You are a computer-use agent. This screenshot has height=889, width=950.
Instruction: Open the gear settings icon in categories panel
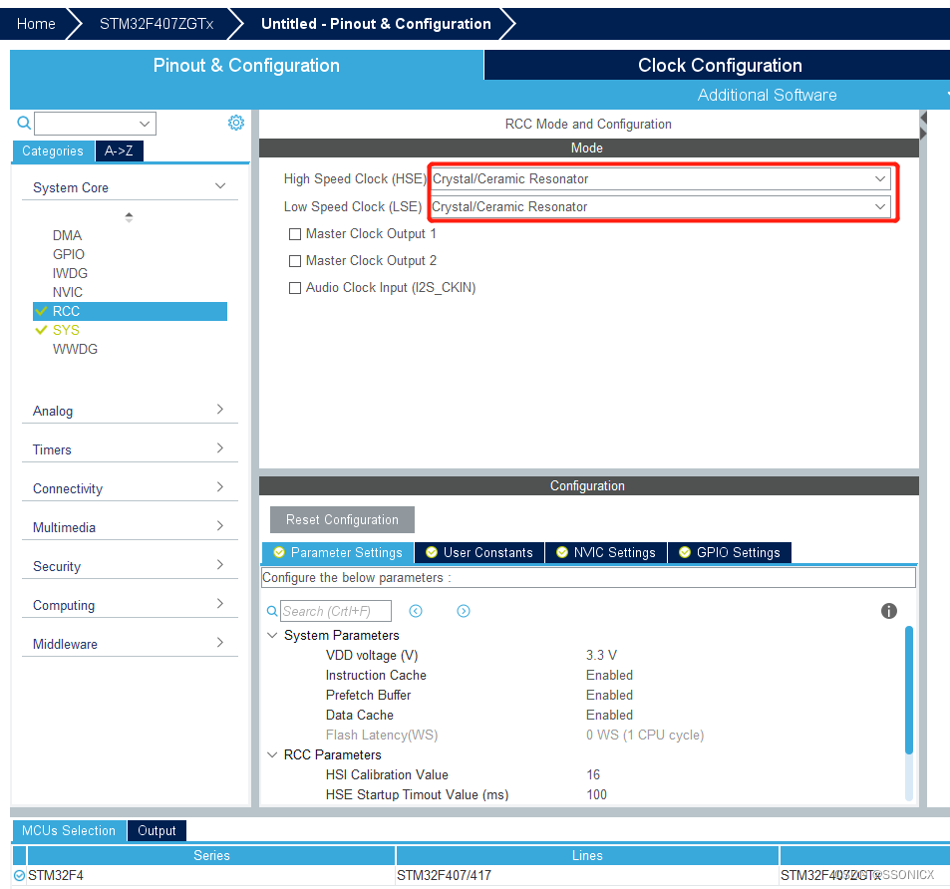click(235, 123)
